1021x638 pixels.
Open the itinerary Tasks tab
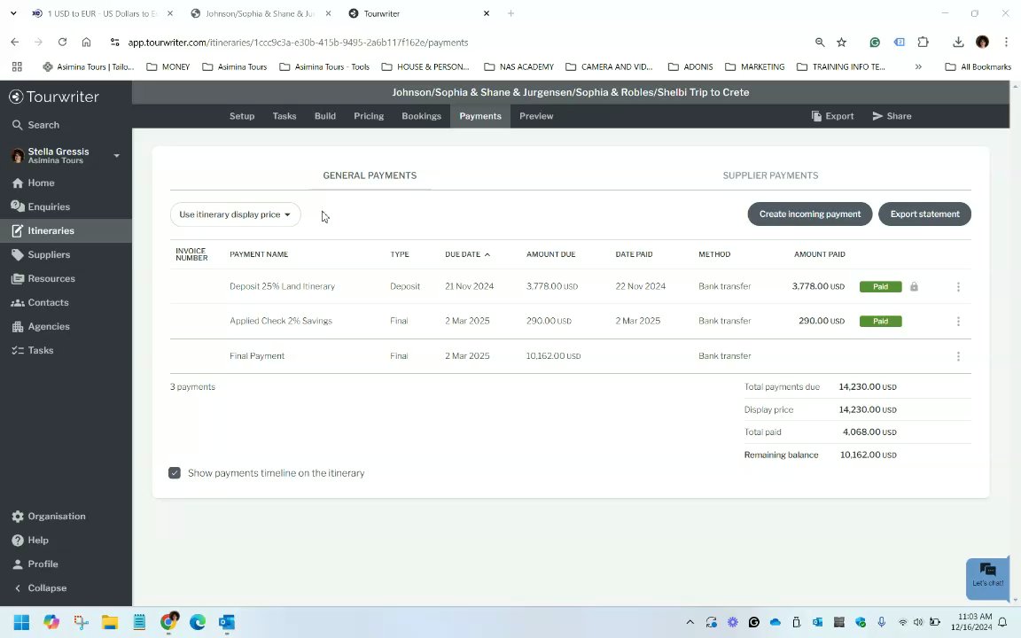click(284, 116)
